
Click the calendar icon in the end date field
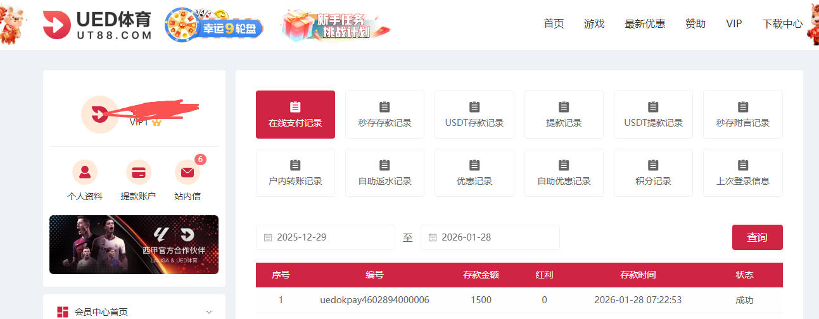coord(433,237)
